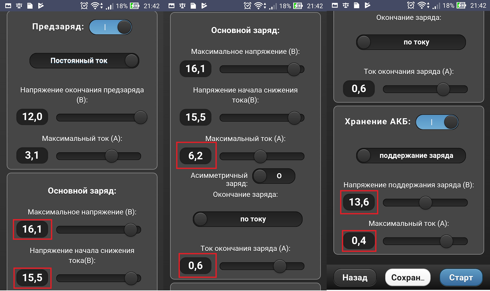This screenshot has height=291, width=490.
Task: Adjust the Напряжение поддержания заряда slider
Action: click(425, 203)
